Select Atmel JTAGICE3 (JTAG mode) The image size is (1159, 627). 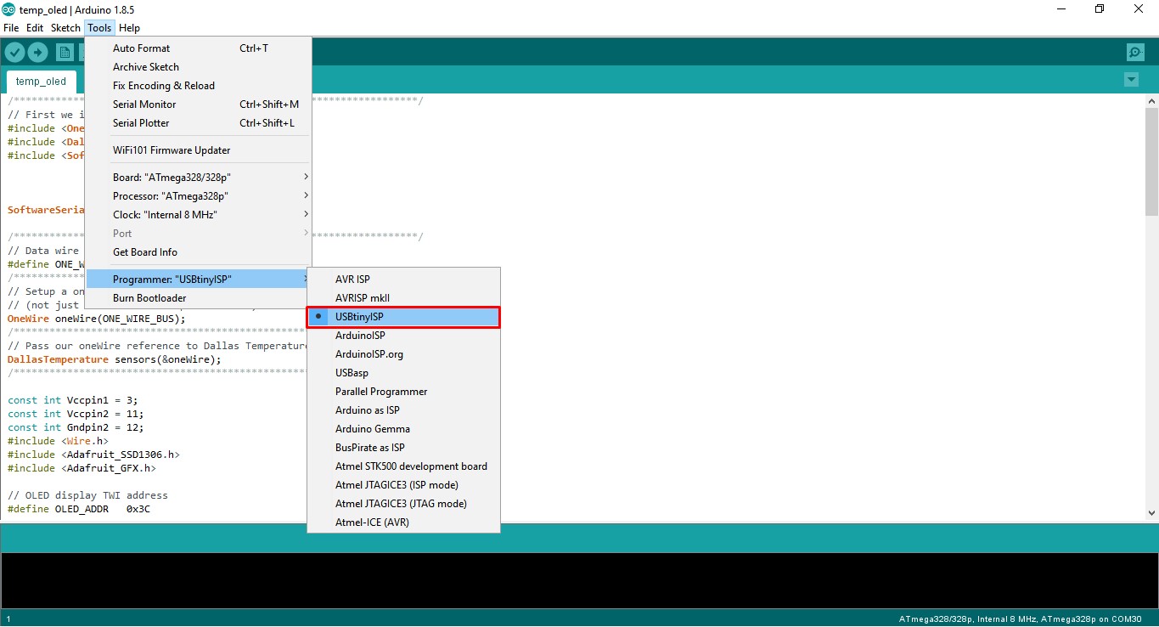click(403, 504)
